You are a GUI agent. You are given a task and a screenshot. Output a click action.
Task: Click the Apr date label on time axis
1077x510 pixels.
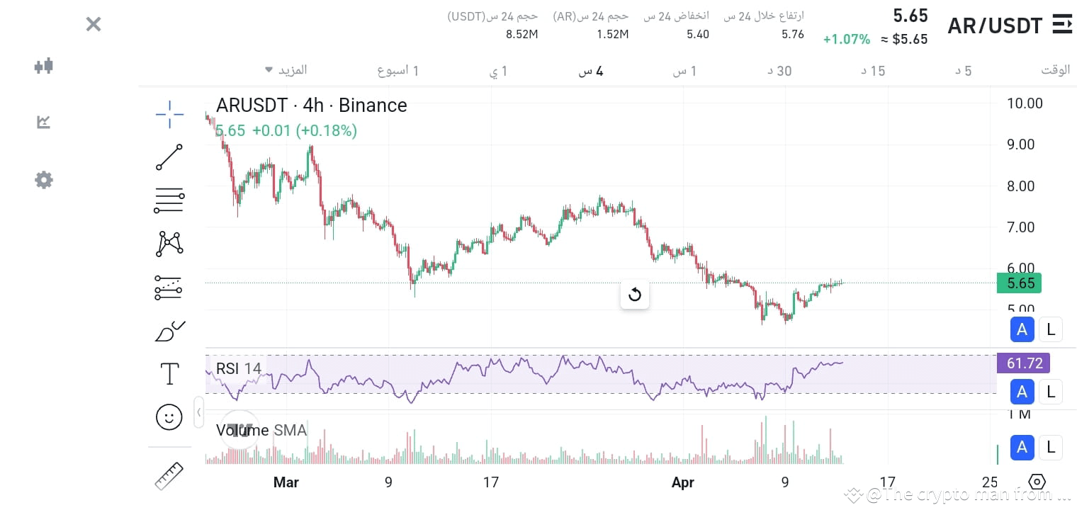pos(682,482)
